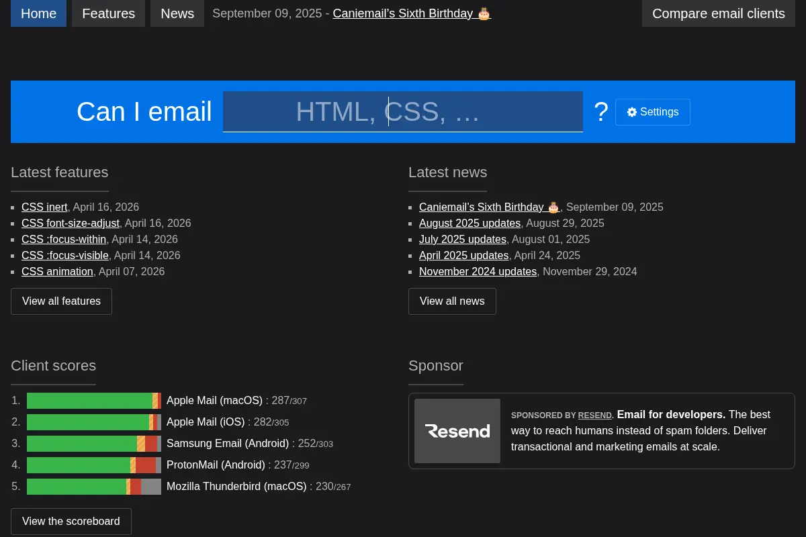Open the CSS :focus-visible link

pyautogui.click(x=65, y=255)
